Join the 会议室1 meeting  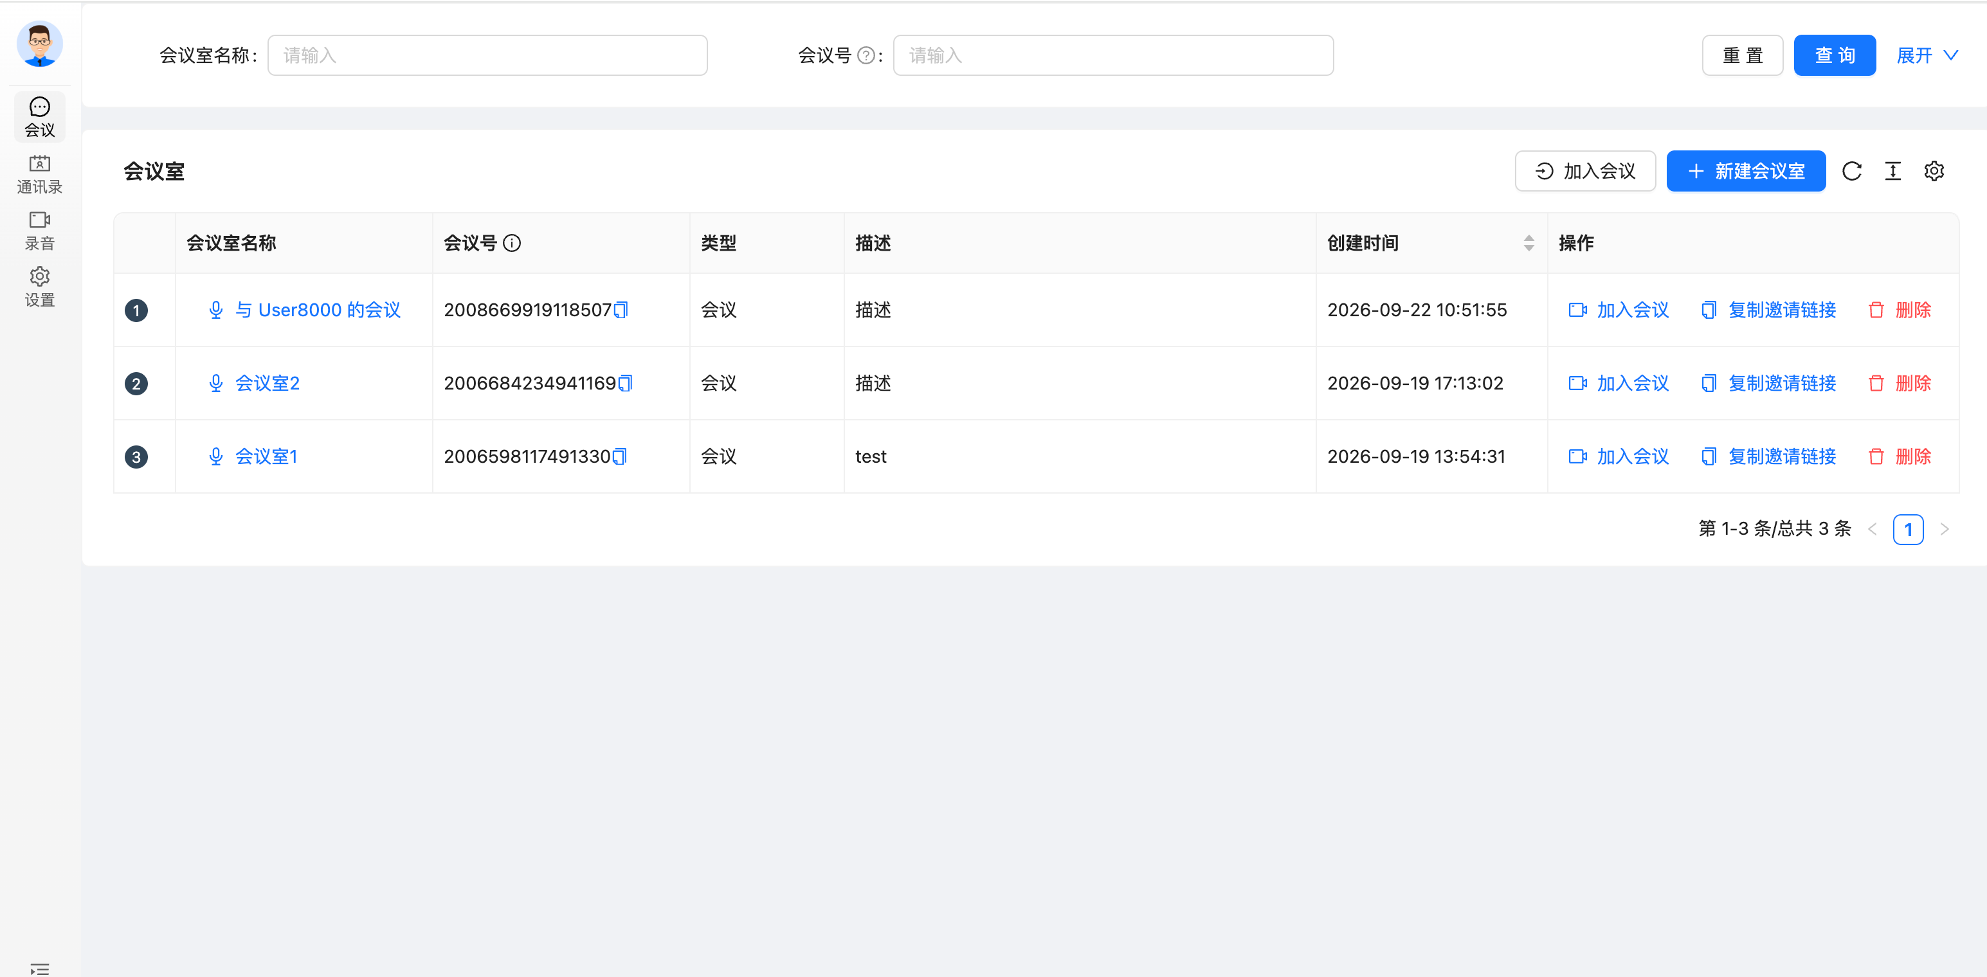(1619, 456)
